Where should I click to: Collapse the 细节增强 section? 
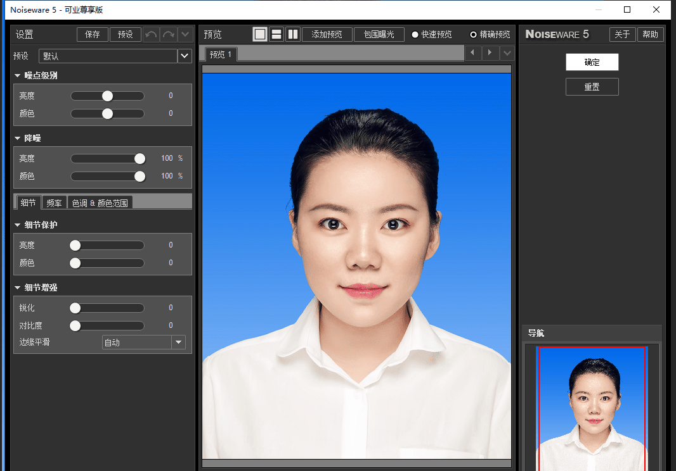(17, 287)
